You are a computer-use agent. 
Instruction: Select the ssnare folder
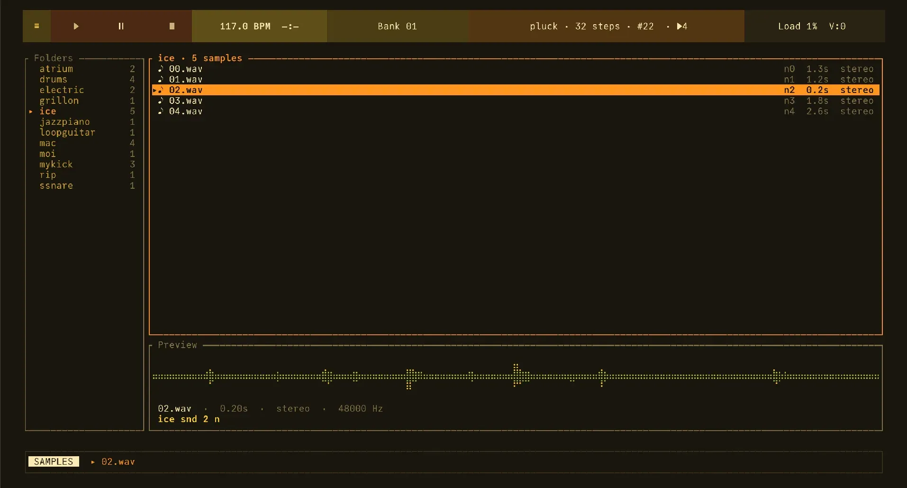pos(84,185)
